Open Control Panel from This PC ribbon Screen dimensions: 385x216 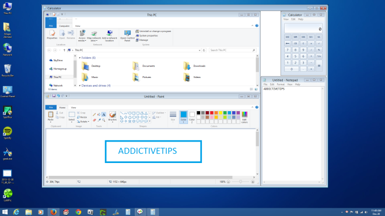(x=127, y=36)
